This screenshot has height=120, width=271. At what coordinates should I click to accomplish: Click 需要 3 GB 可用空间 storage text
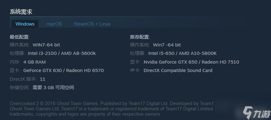(53, 87)
